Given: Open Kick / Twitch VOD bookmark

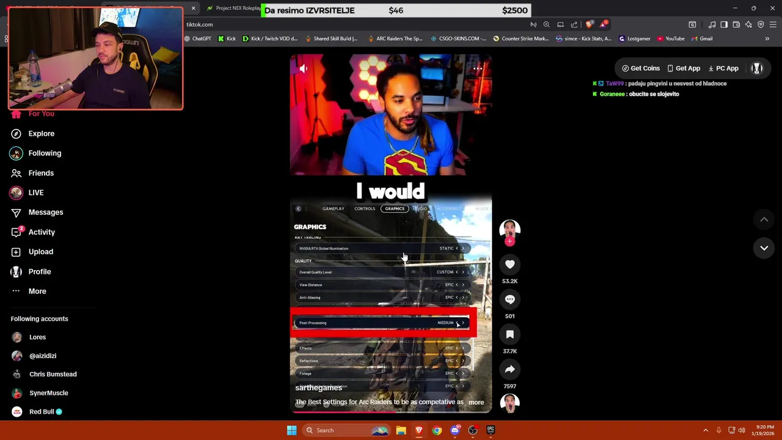Looking at the screenshot, I should point(269,38).
